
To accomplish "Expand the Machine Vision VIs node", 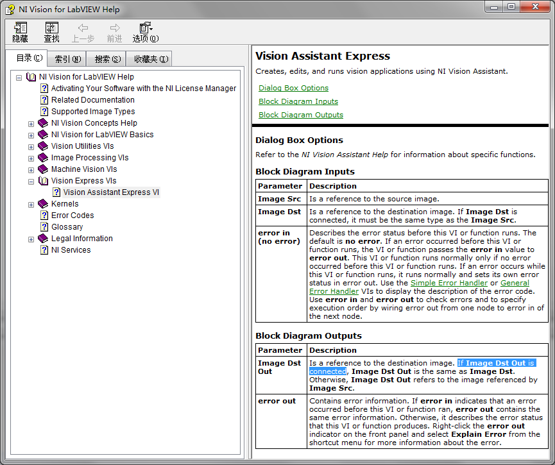I will (31, 170).
